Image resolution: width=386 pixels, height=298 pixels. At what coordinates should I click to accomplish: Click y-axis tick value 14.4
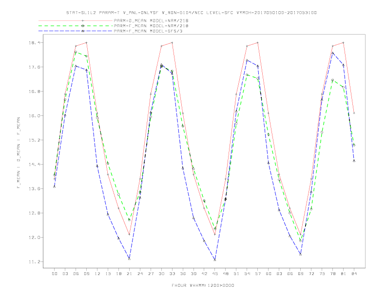34,165
